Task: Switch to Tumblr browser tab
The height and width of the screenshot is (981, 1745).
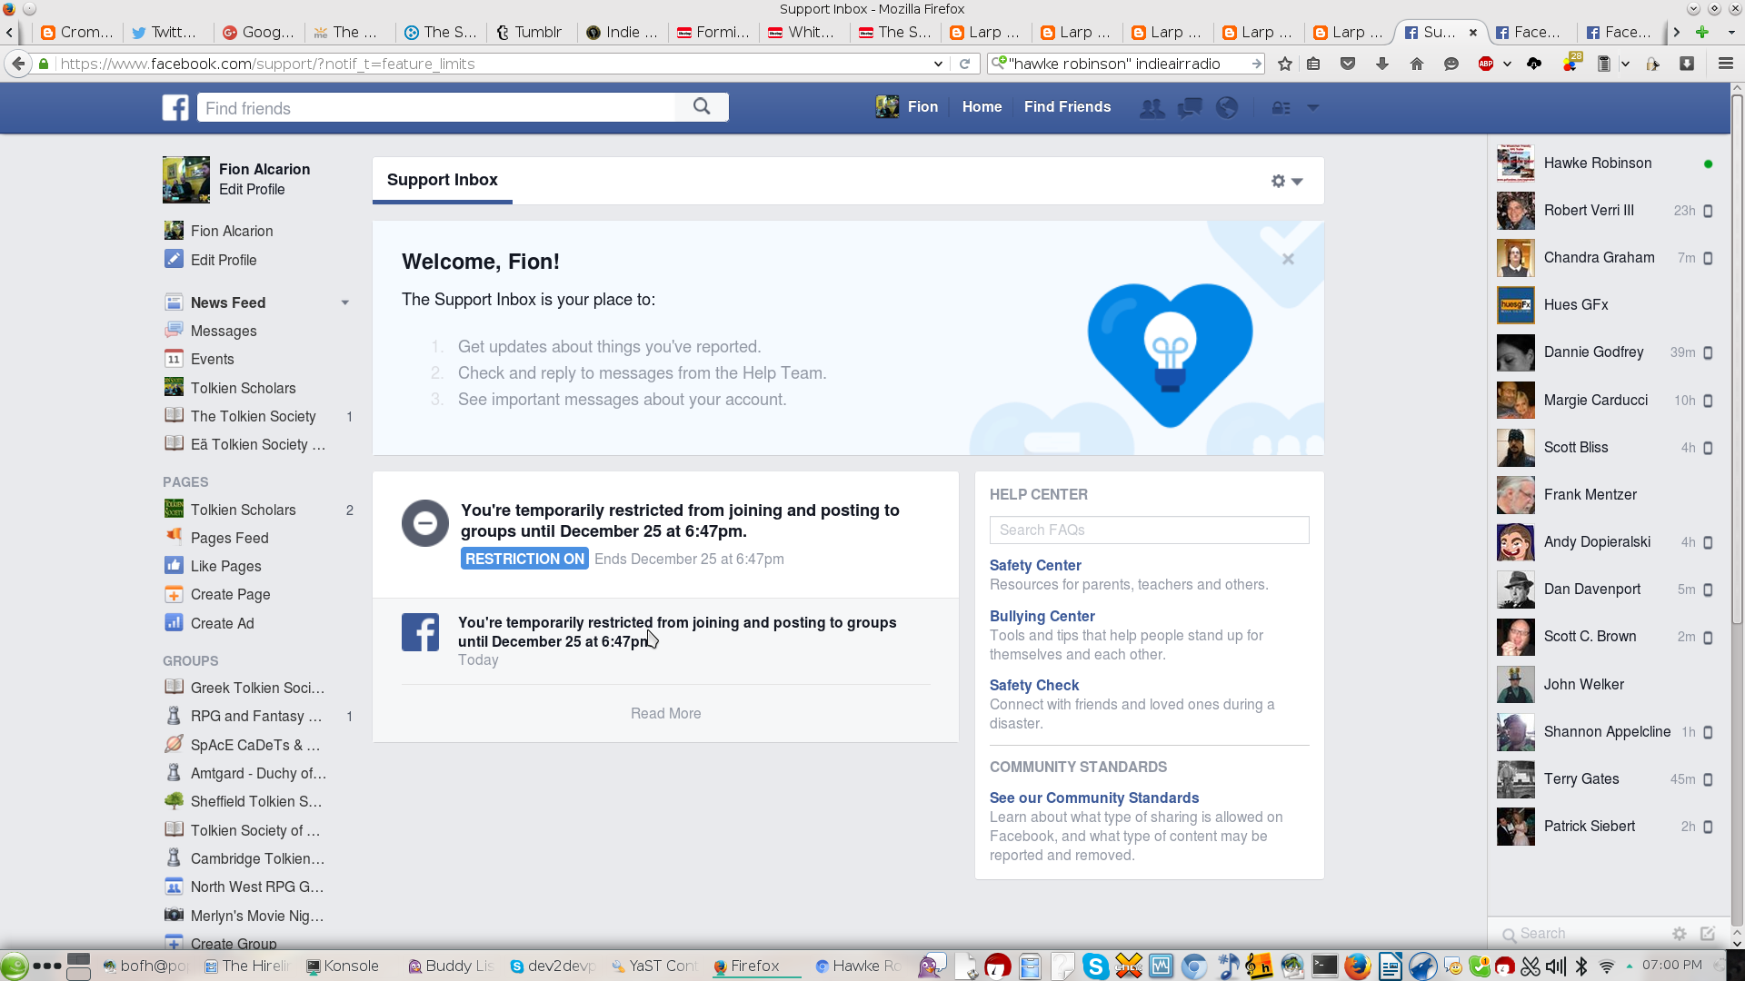Action: (x=530, y=32)
